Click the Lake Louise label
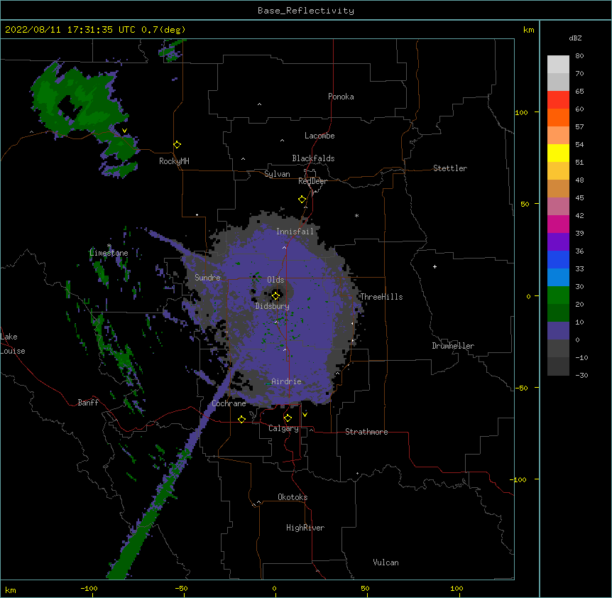Image resolution: width=612 pixels, height=598 pixels. click(x=13, y=344)
